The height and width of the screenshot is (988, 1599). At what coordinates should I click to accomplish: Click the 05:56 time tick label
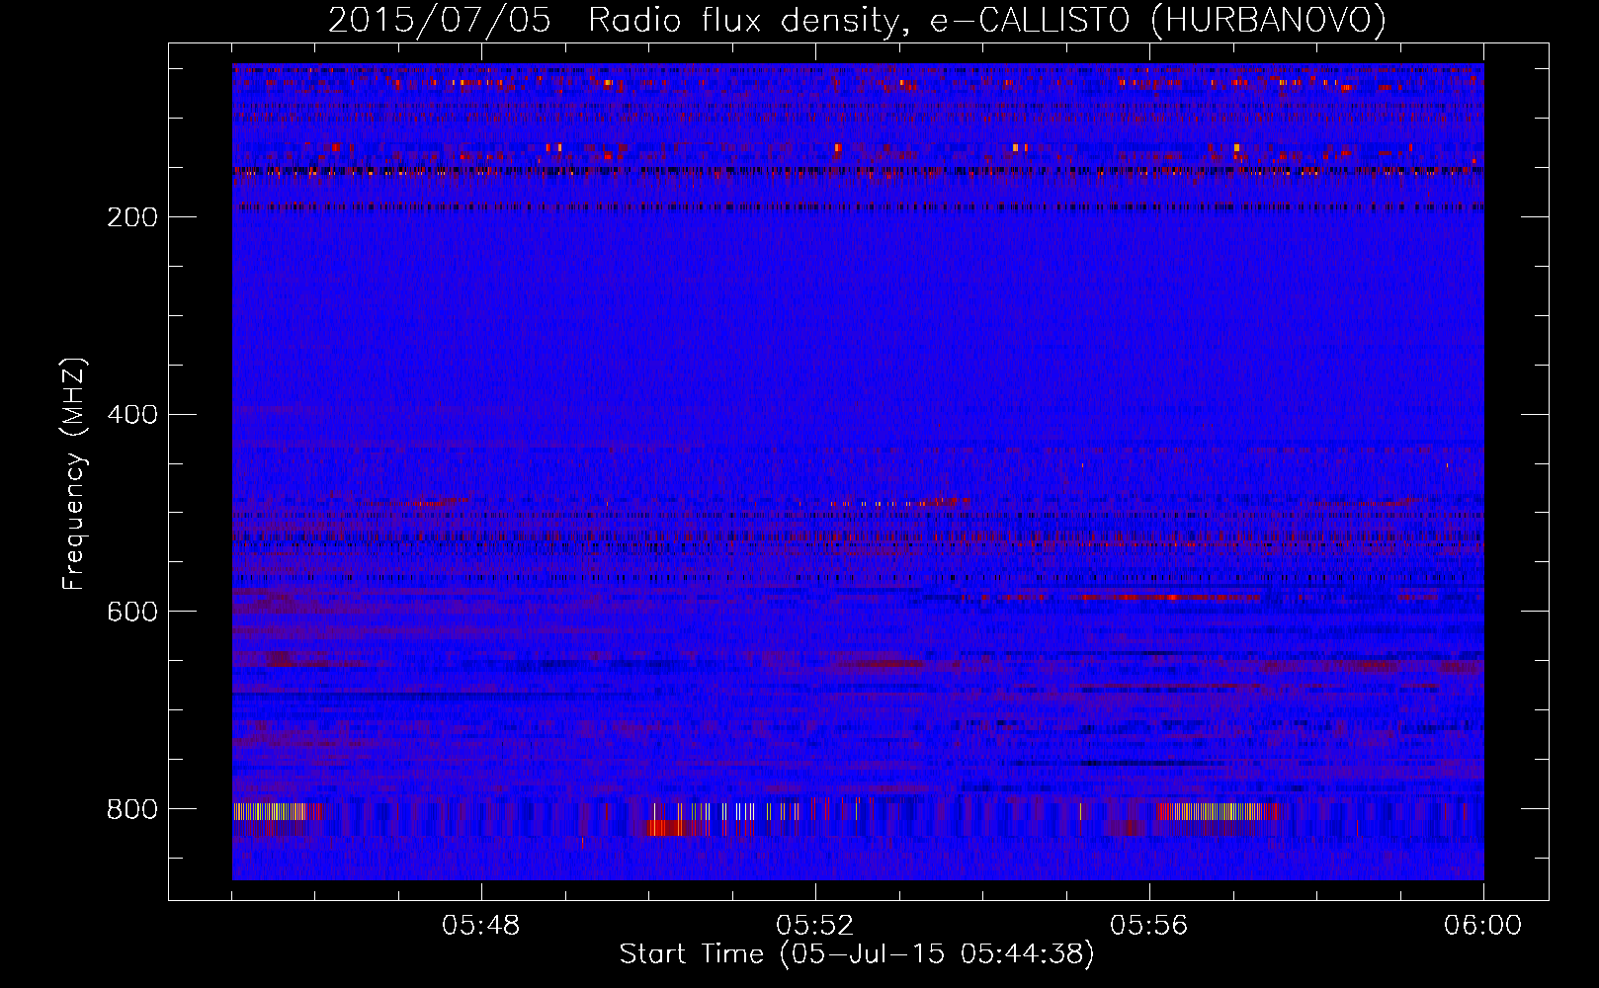(1149, 926)
